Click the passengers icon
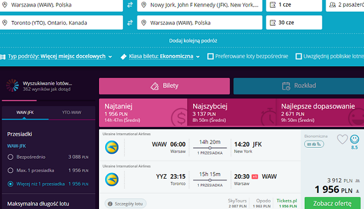364x209 pixels. coord(332,4)
